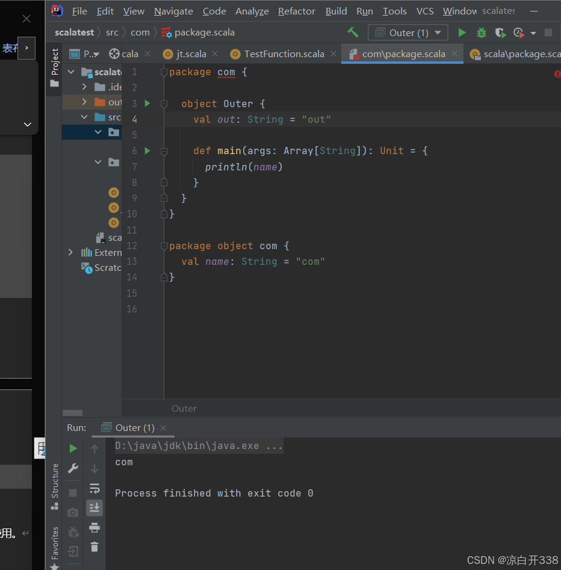The width and height of the screenshot is (561, 570).
Task: Click the package.scala breadcrumb
Action: pos(198,33)
